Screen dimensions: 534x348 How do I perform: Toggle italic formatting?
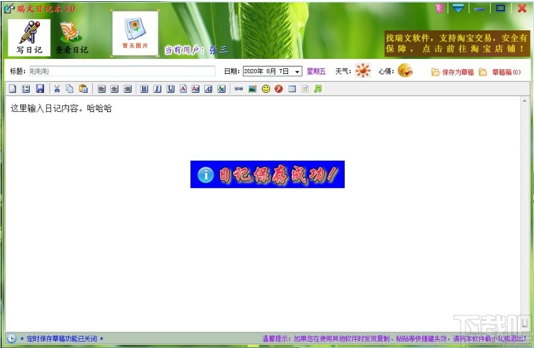pos(157,89)
